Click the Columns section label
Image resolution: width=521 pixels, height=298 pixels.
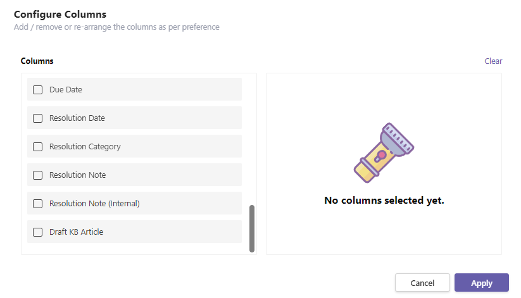pyautogui.click(x=37, y=61)
